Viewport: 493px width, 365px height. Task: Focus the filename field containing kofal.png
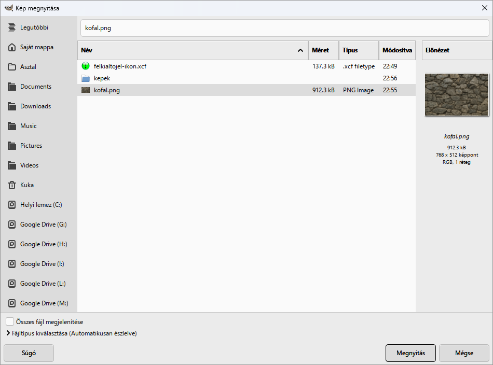click(284, 28)
